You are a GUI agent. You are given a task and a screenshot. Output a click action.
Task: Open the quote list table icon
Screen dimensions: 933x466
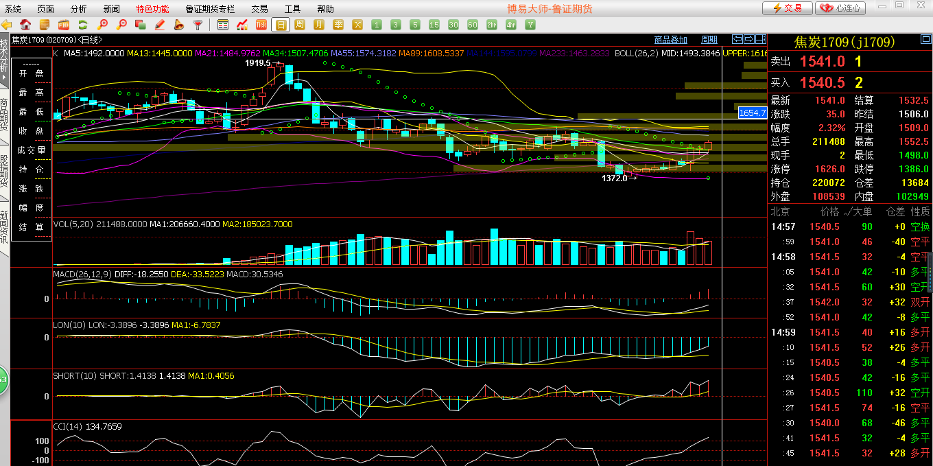[223, 25]
